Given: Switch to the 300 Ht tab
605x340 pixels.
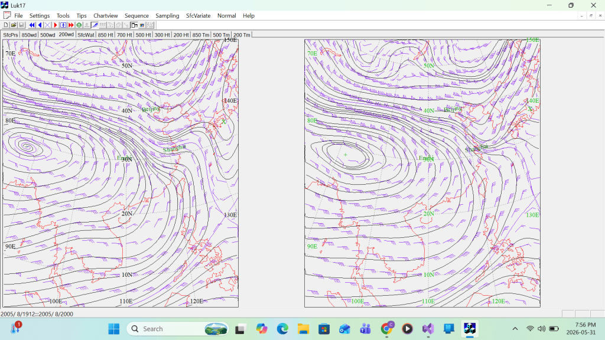Looking at the screenshot, I should click(x=162, y=35).
